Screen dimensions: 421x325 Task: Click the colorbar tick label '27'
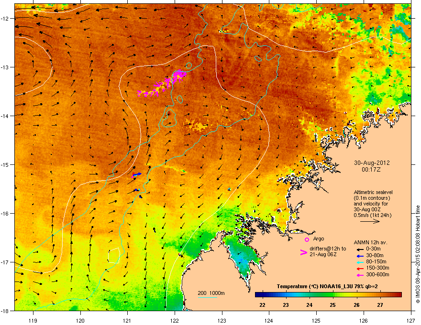point(380,305)
